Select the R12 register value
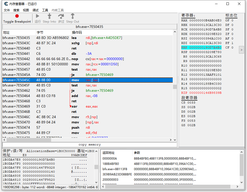 205,75
